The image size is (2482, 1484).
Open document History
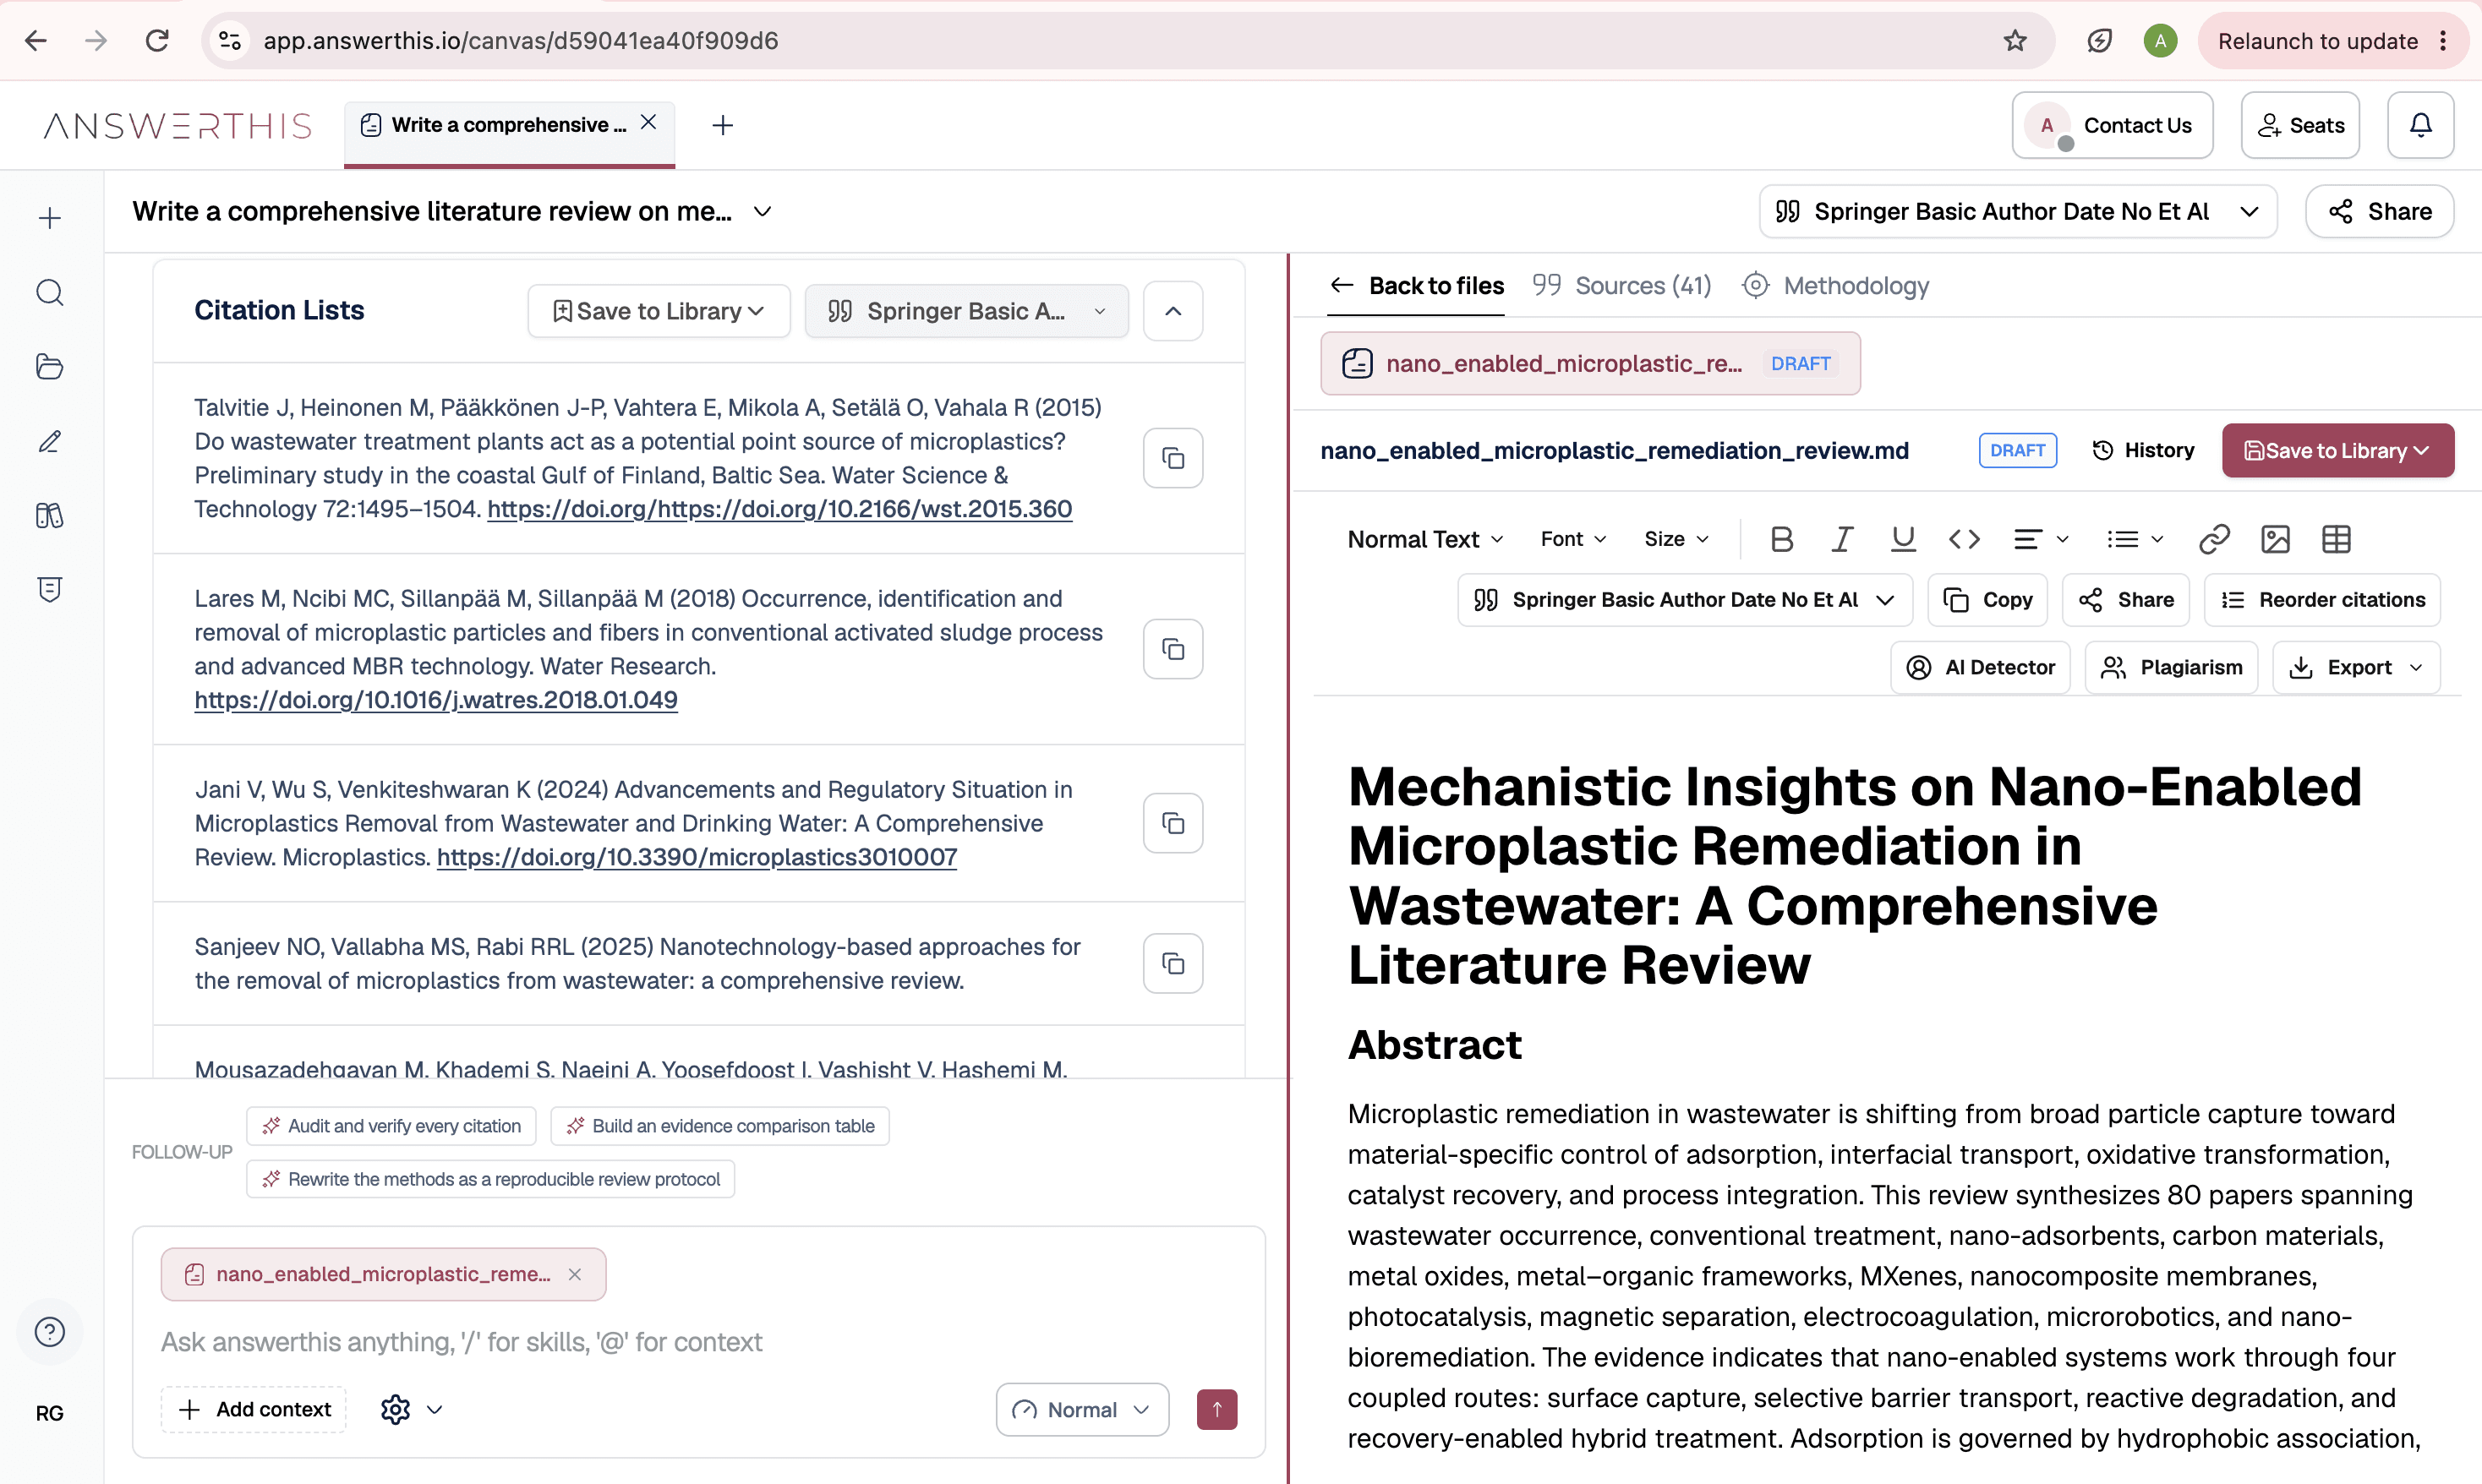pos(2142,450)
